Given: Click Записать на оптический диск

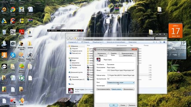Looking at the screenshot, I should (116, 42).
